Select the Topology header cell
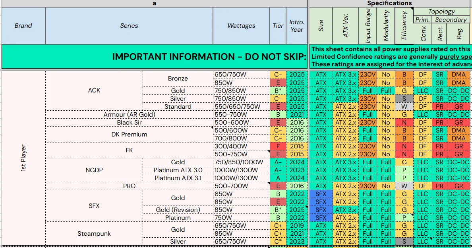Viewport: 472px width, 248px height. pyautogui.click(x=441, y=12)
